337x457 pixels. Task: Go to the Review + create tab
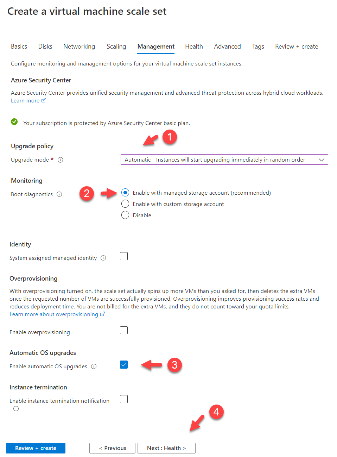(x=297, y=46)
